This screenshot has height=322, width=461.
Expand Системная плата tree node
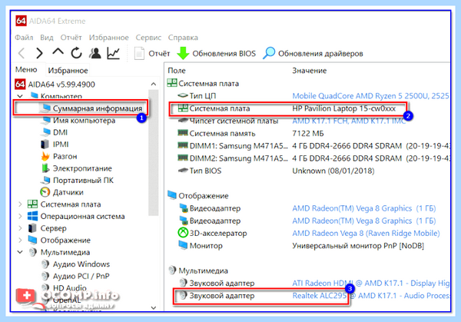[x=20, y=204]
